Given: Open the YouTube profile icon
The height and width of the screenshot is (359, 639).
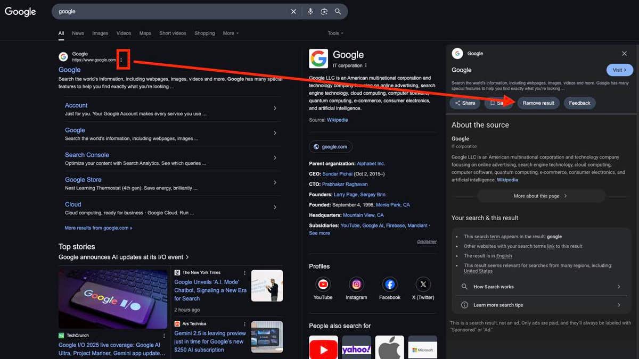Looking at the screenshot, I should tap(323, 284).
